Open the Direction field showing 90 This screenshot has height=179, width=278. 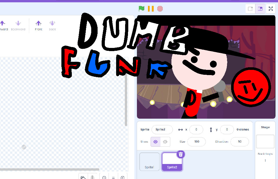[x=240, y=141]
